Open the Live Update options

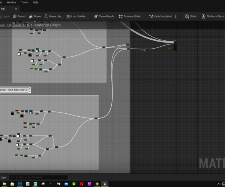(x=76, y=16)
